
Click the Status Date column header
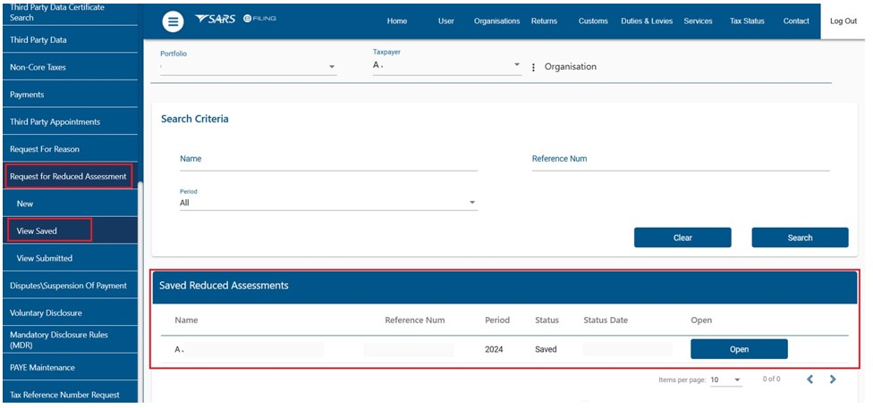606,321
